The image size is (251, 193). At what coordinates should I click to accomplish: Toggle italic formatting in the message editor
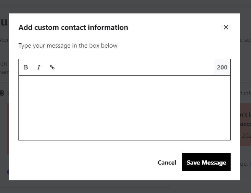tap(39, 68)
